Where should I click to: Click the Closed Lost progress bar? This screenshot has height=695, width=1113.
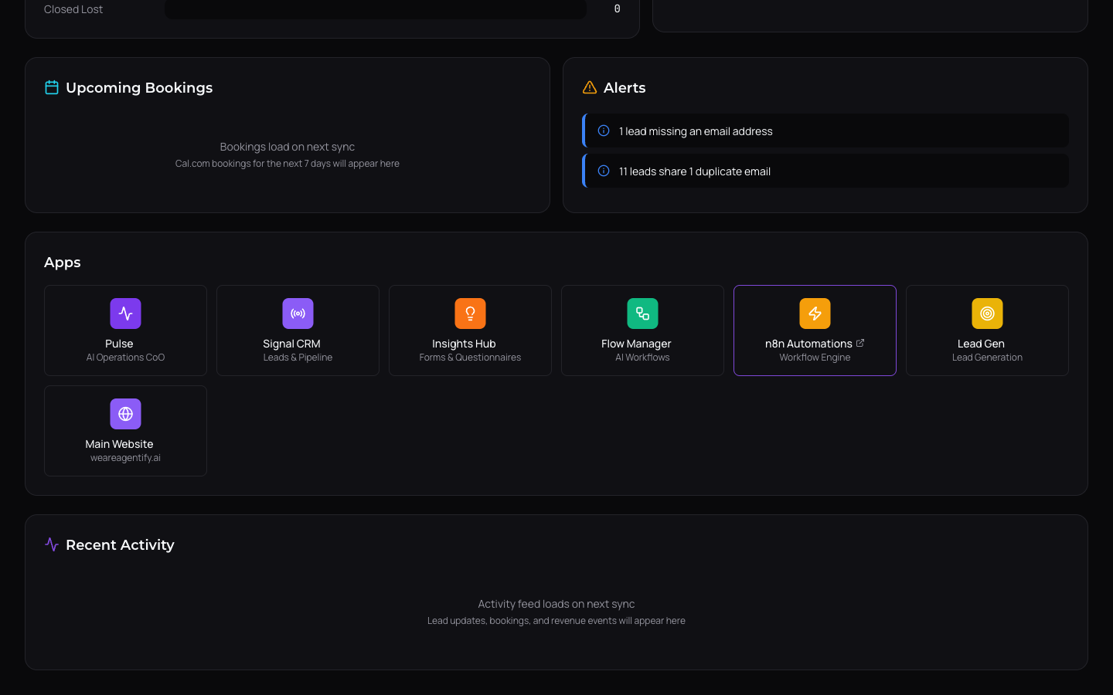click(x=375, y=8)
